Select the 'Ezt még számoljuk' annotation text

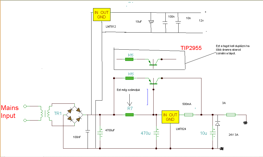click(x=129, y=90)
